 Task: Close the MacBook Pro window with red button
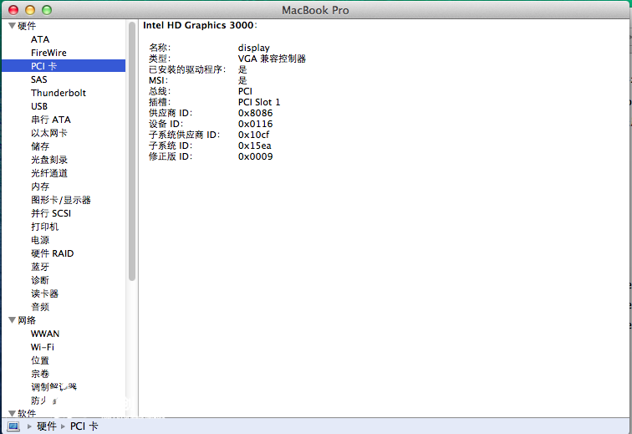[13, 10]
